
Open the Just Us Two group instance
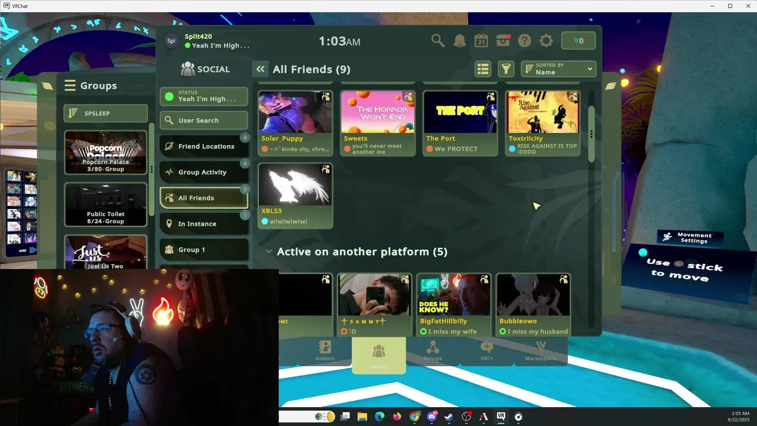[x=105, y=253]
